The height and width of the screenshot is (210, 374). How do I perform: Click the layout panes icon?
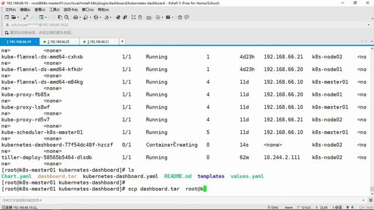click(x=168, y=17)
